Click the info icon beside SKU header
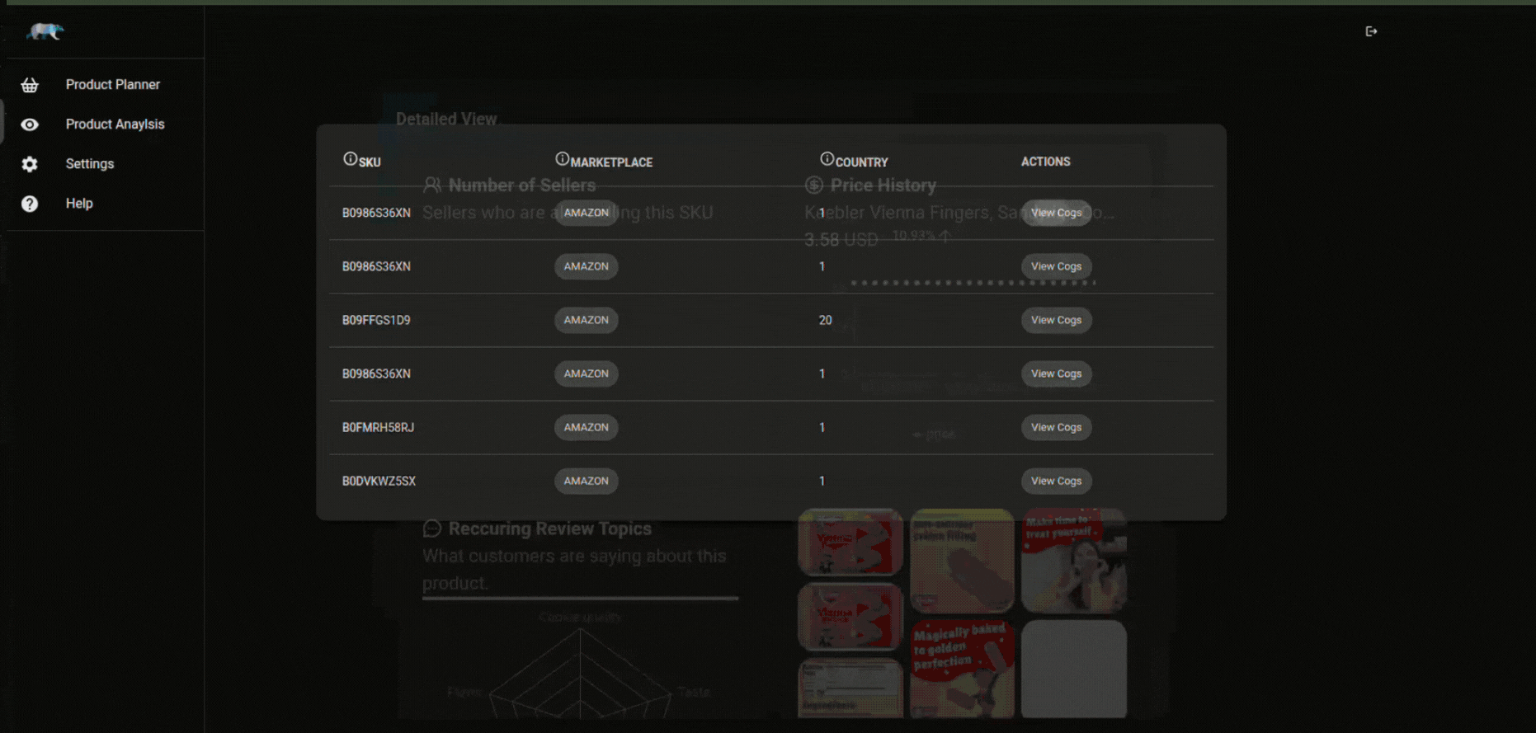Viewport: 1536px width, 733px height. point(350,159)
